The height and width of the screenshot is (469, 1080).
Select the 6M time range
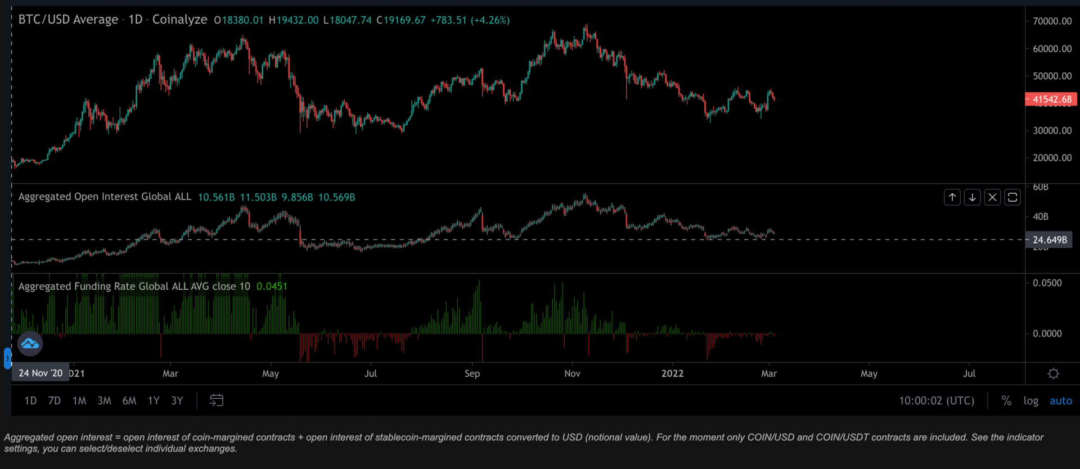(x=129, y=400)
